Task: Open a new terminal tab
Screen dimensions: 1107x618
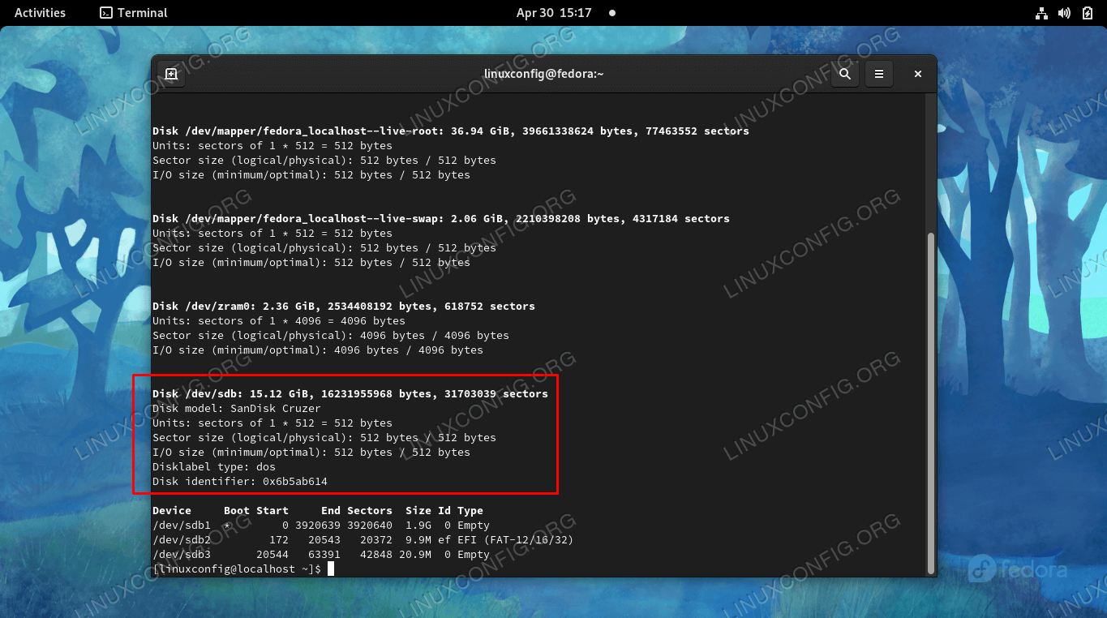Action: [171, 74]
